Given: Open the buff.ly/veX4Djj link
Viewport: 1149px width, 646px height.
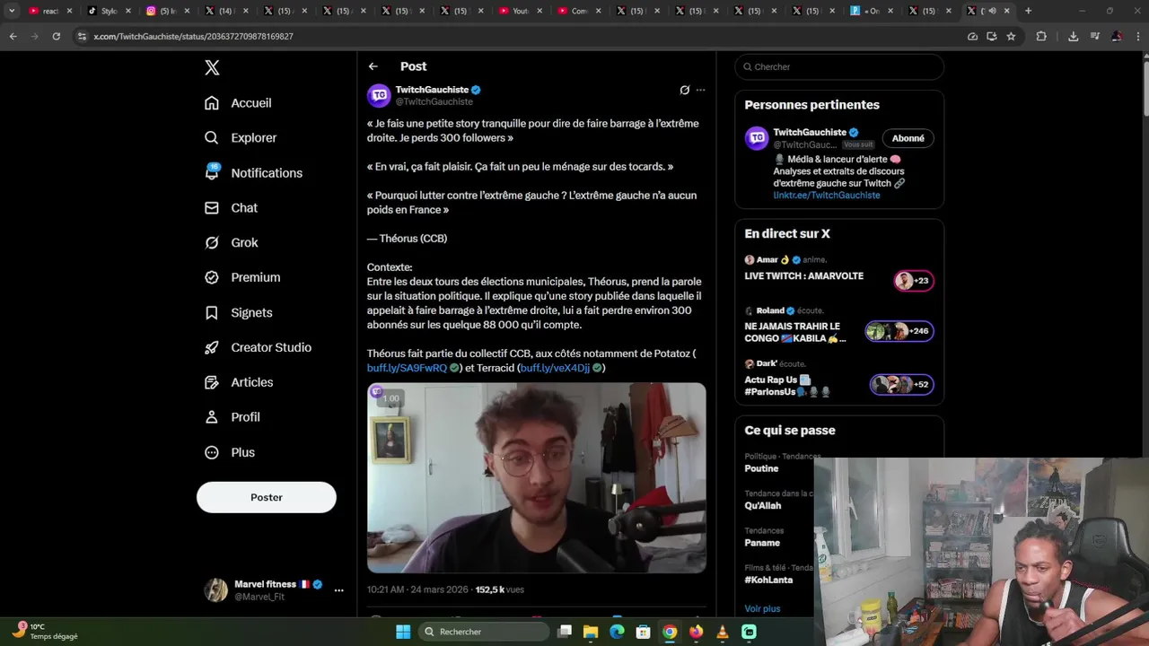Looking at the screenshot, I should (556, 369).
